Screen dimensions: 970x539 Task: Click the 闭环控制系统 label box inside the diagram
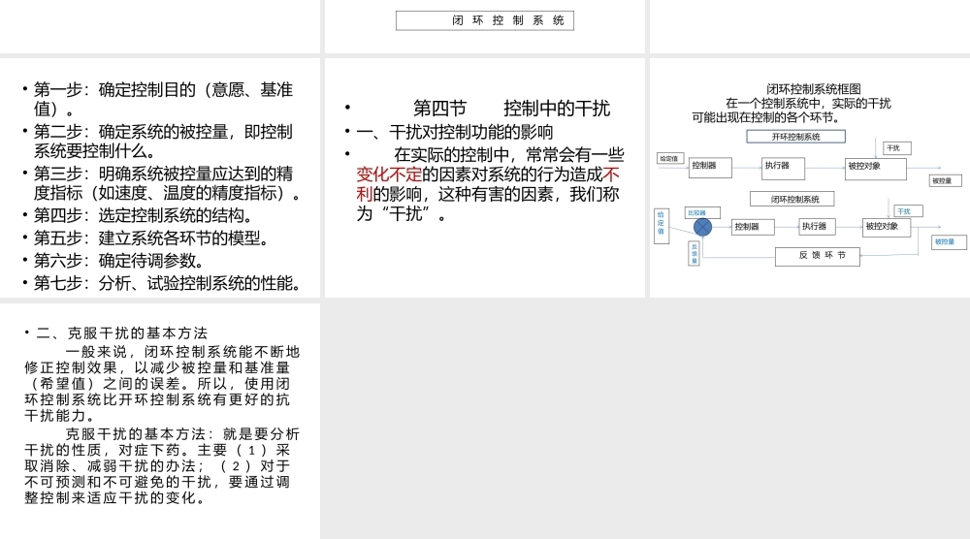pyautogui.click(x=792, y=199)
